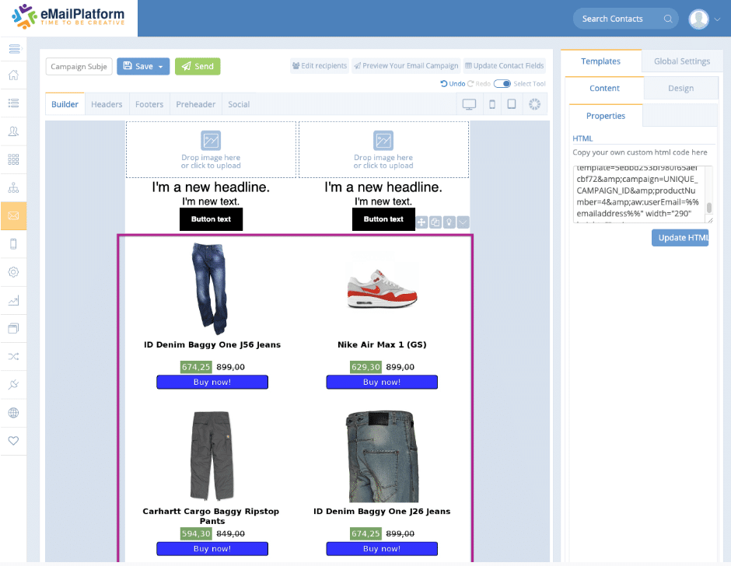This screenshot has width=731, height=566.
Task: Switch to tablet preview icon
Action: (512, 104)
